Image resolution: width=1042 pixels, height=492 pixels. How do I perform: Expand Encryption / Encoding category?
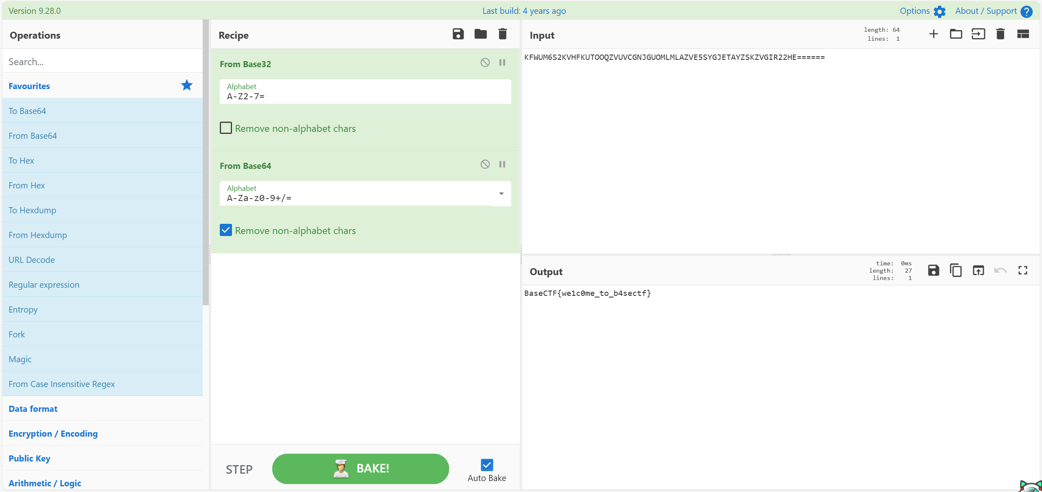tap(53, 433)
